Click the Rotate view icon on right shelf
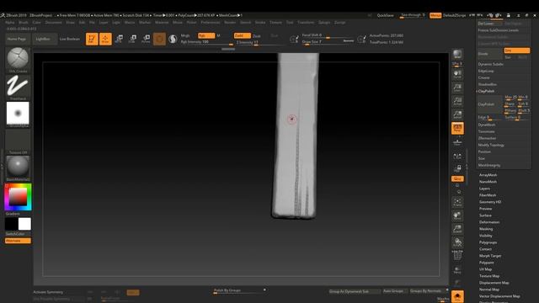 click(x=457, y=242)
